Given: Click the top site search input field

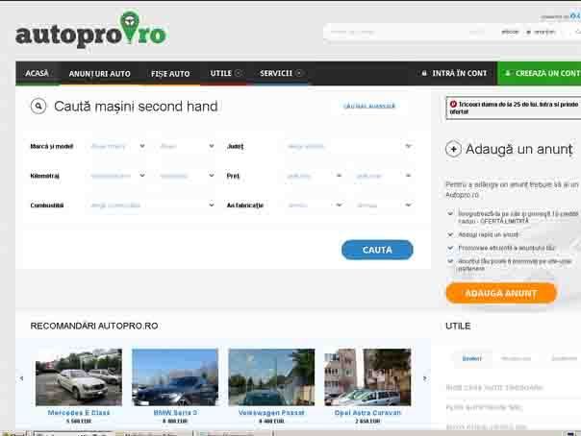Looking at the screenshot, I should [x=404, y=33].
